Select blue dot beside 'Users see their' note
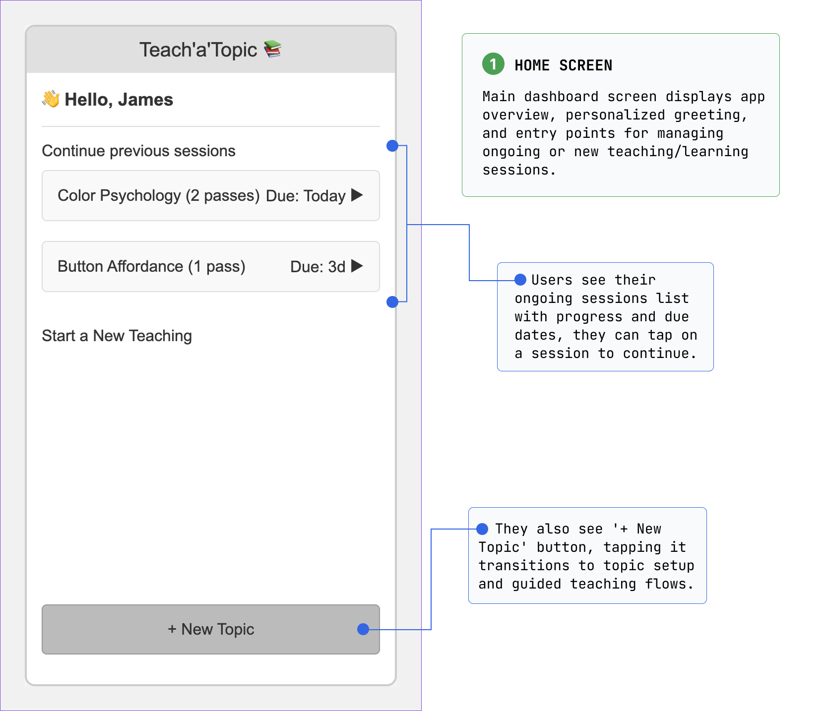825x711 pixels. coord(520,280)
